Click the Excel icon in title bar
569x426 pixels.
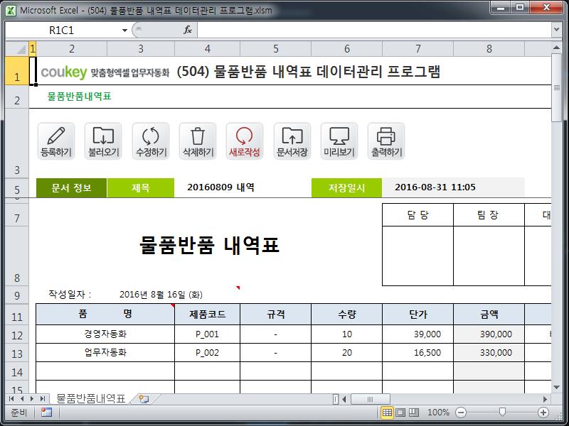tap(11, 11)
